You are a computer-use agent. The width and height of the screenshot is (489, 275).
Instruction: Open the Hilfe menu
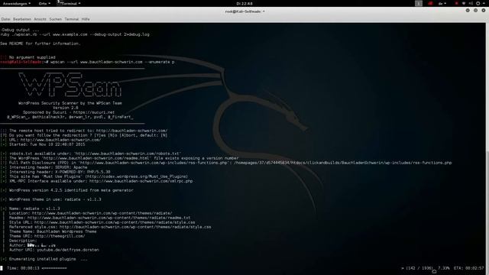point(86,19)
